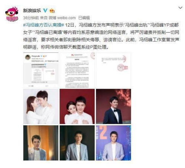The width and height of the screenshot is (185, 168).
Task: Open photo of man in gray blazer, dark background
Action: 77,143
